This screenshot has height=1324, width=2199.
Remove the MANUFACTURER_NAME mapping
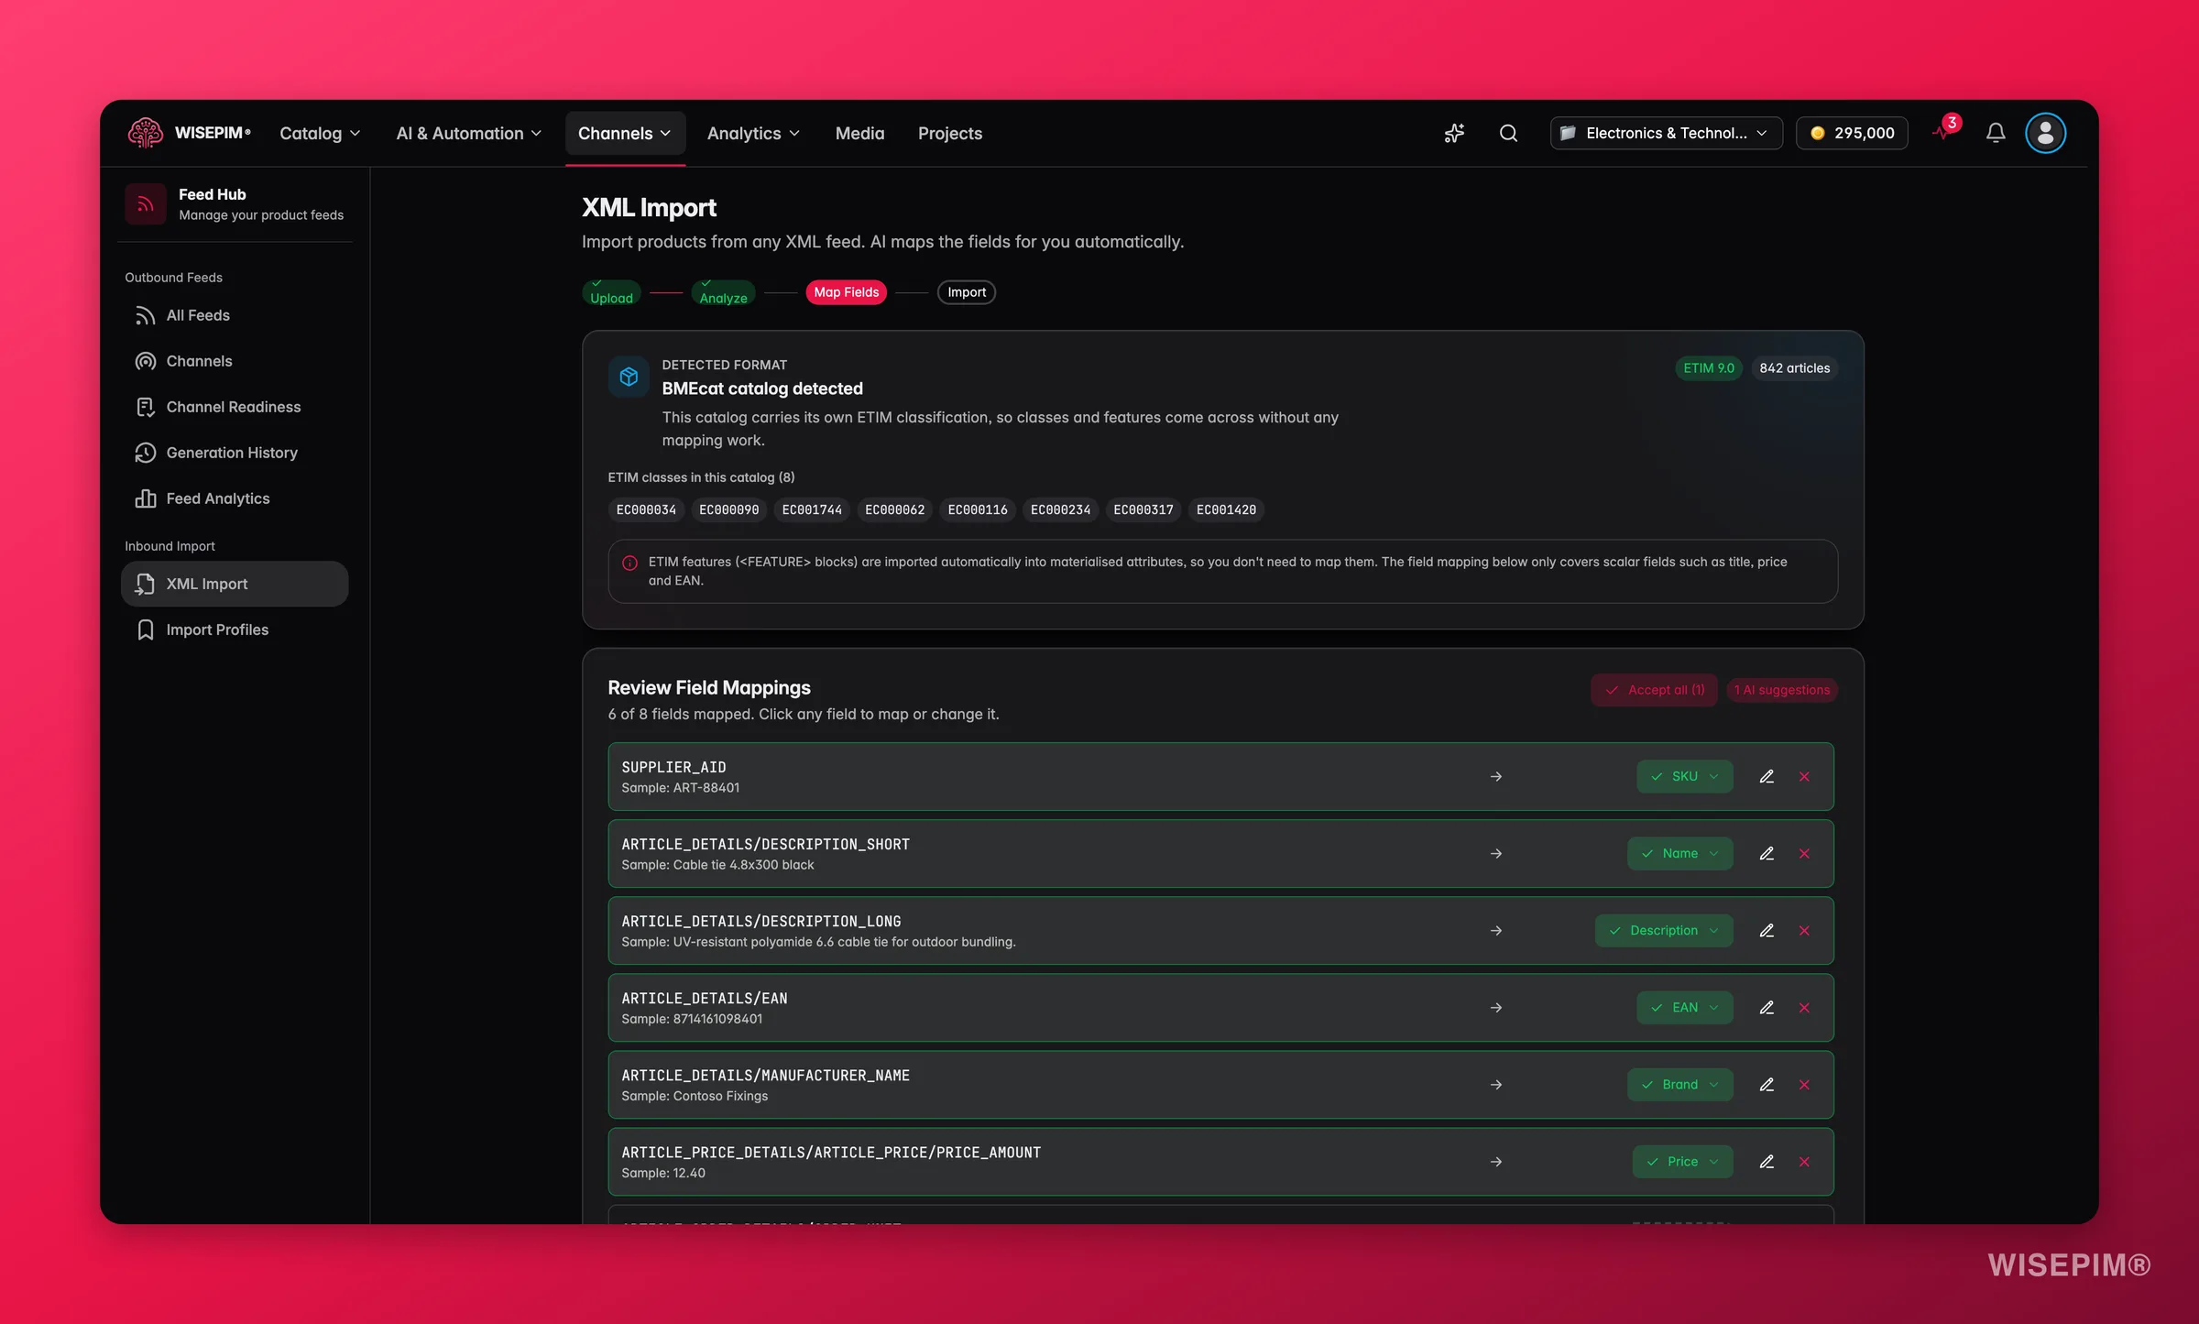(1804, 1084)
